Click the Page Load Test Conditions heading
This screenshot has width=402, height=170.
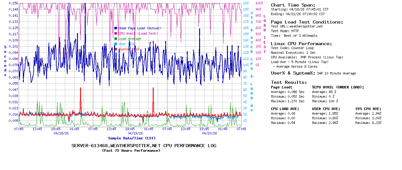pyautogui.click(x=307, y=22)
